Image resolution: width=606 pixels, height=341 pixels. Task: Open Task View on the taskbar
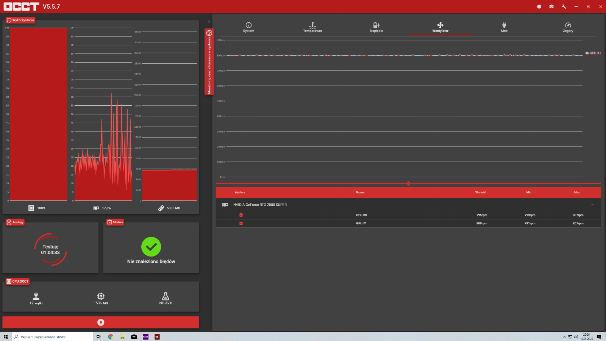click(x=98, y=337)
